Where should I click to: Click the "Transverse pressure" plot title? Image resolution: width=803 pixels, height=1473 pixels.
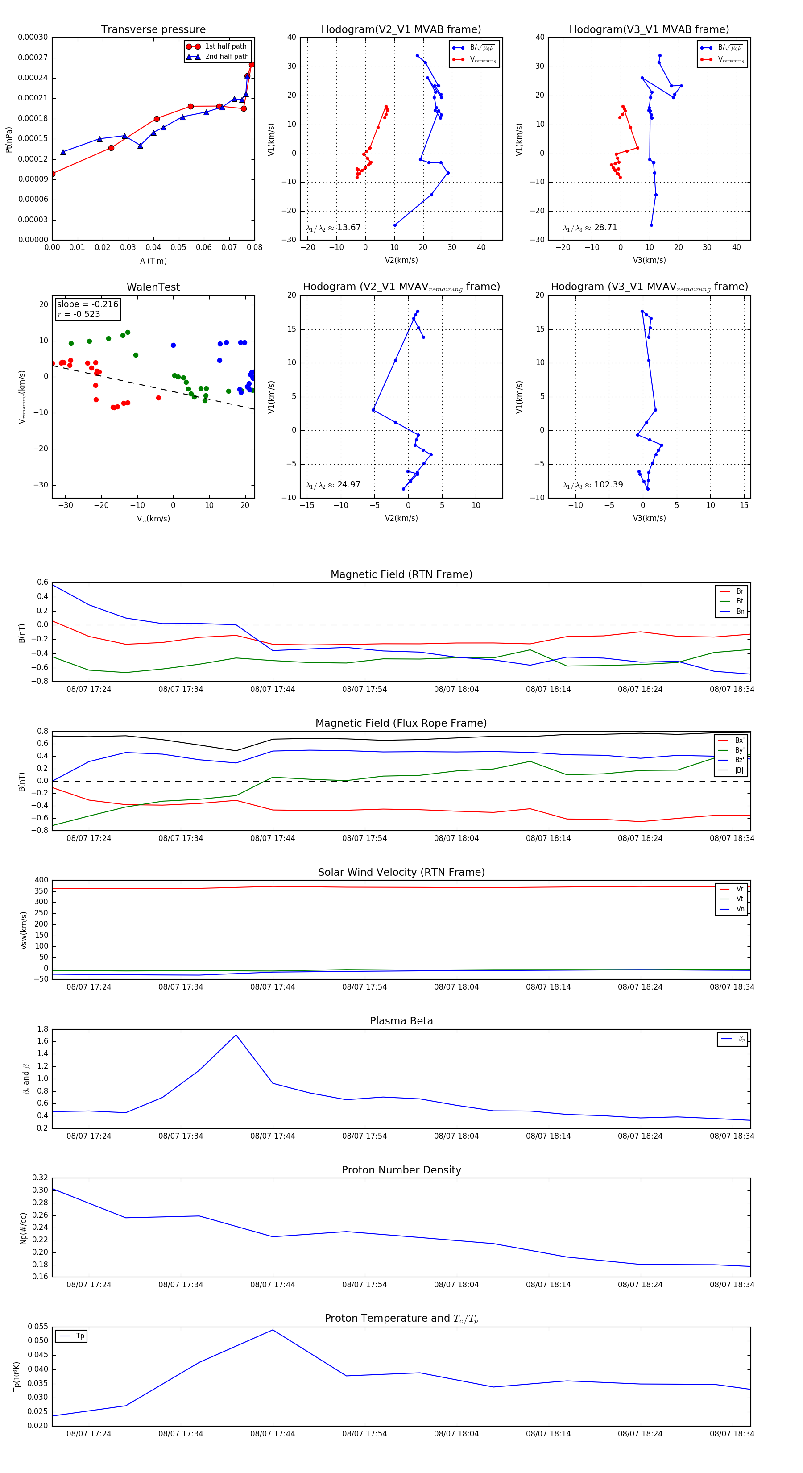[x=153, y=30]
